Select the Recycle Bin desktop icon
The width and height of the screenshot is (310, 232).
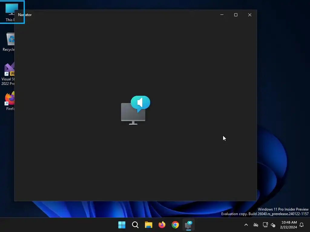click(8, 42)
